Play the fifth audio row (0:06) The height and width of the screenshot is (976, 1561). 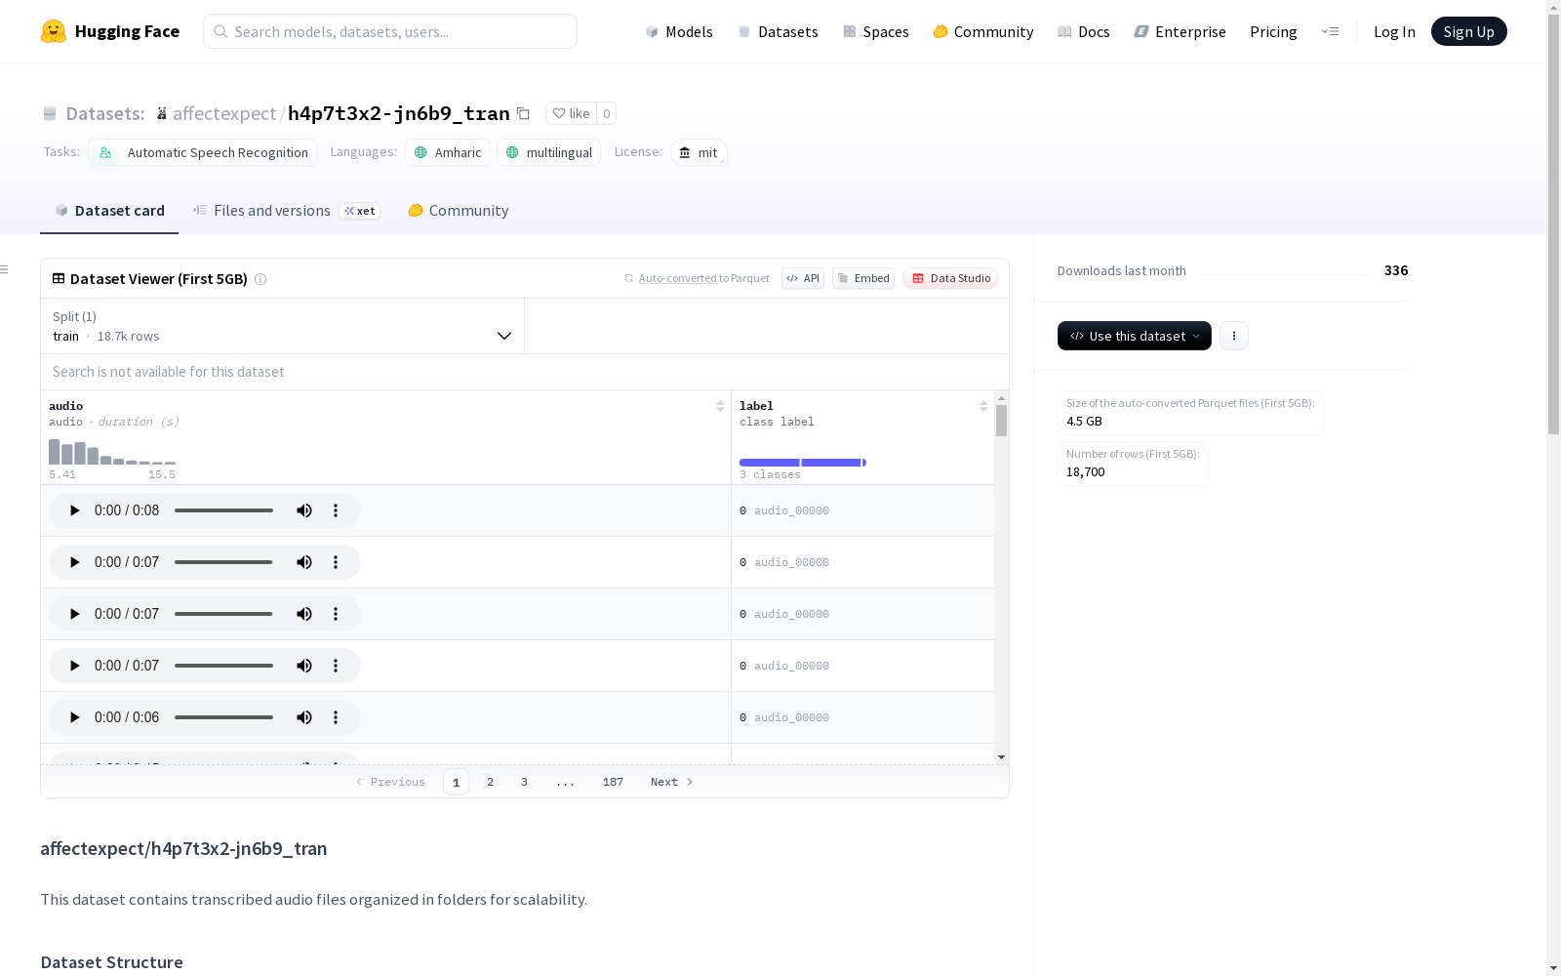coord(74,717)
